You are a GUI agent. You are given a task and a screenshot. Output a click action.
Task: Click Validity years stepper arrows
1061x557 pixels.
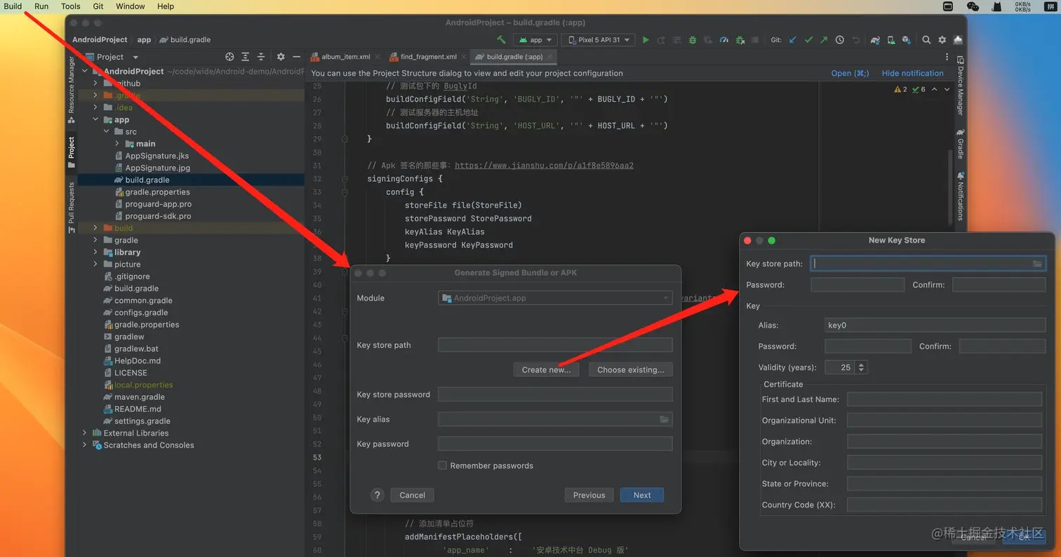[861, 367]
